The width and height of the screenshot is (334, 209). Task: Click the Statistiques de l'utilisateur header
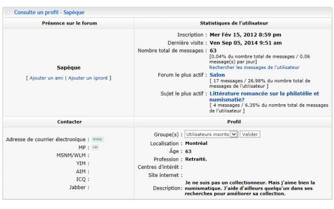pyautogui.click(x=234, y=23)
